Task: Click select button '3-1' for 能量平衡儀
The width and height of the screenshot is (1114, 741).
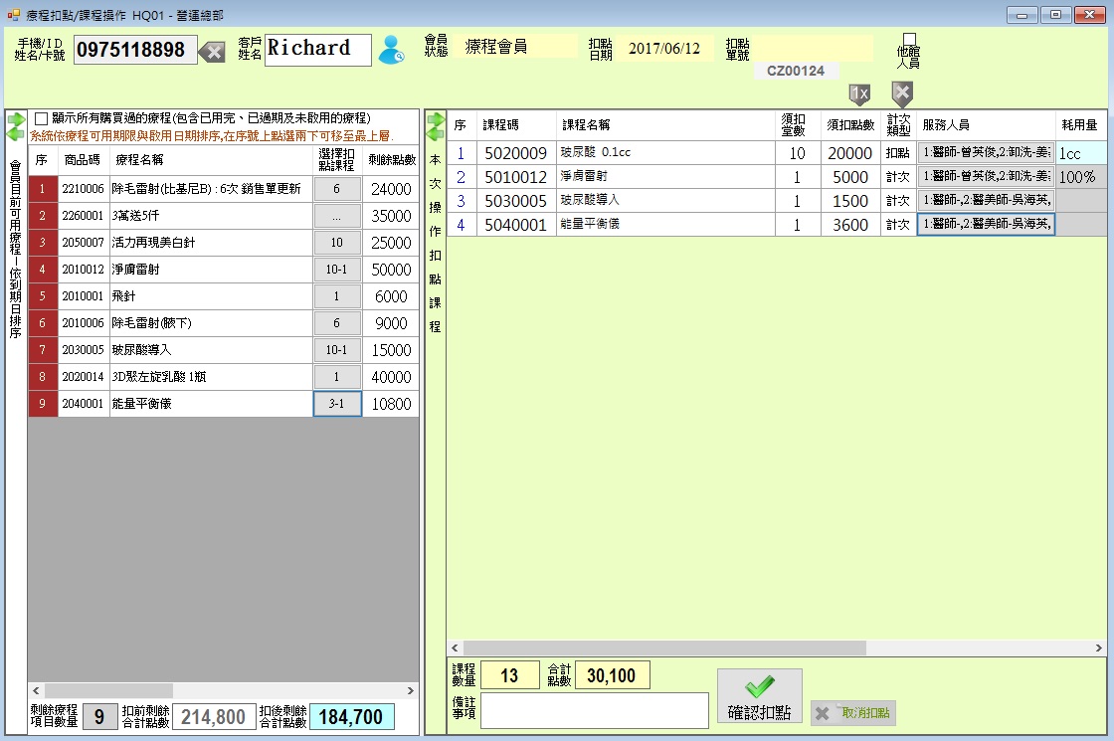Action: (337, 404)
